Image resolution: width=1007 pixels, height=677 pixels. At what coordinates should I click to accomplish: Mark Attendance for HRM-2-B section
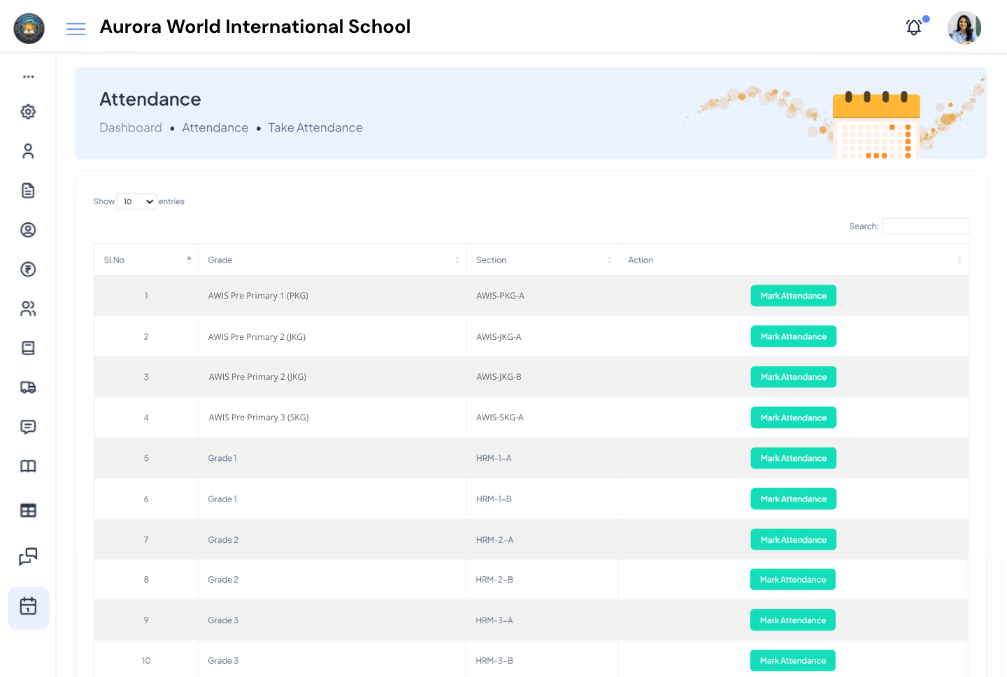tap(793, 579)
